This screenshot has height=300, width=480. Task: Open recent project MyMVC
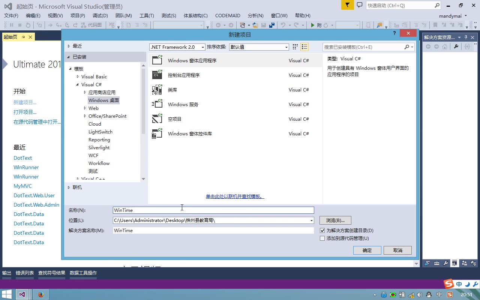(x=23, y=186)
